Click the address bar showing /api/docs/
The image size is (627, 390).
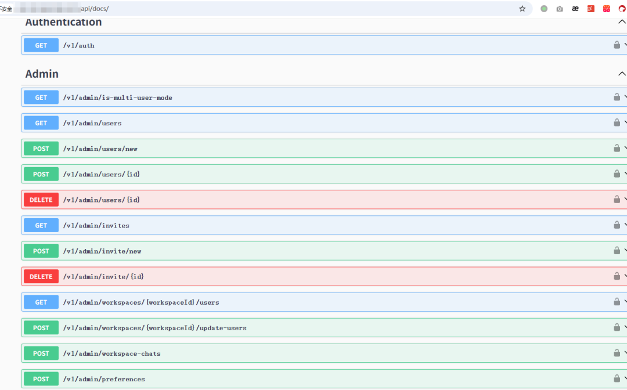click(264, 9)
